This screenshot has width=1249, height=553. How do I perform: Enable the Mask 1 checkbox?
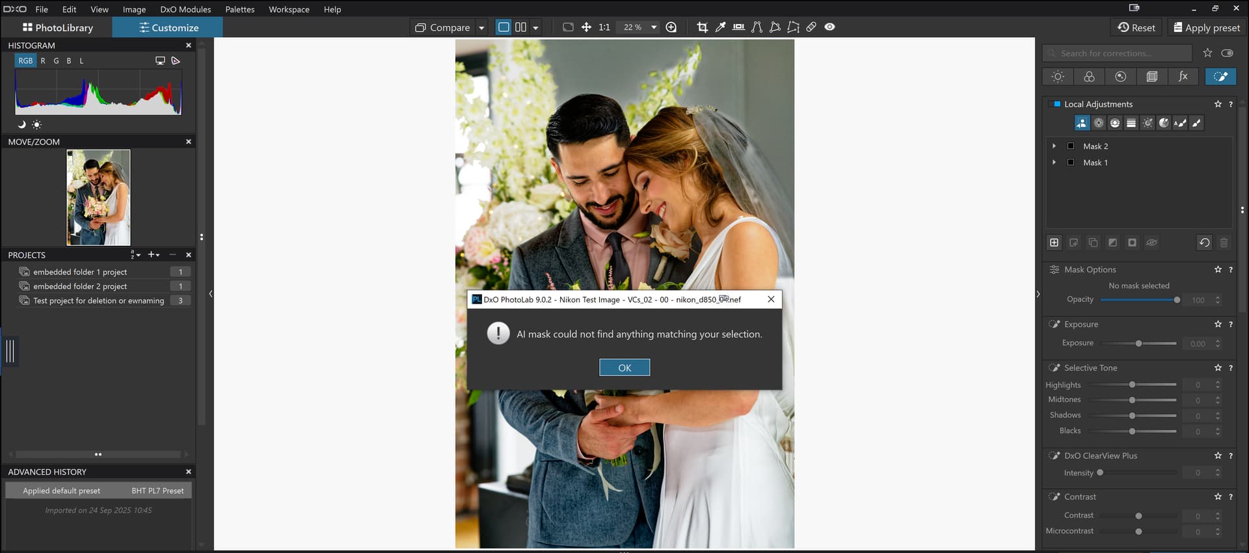click(x=1071, y=163)
